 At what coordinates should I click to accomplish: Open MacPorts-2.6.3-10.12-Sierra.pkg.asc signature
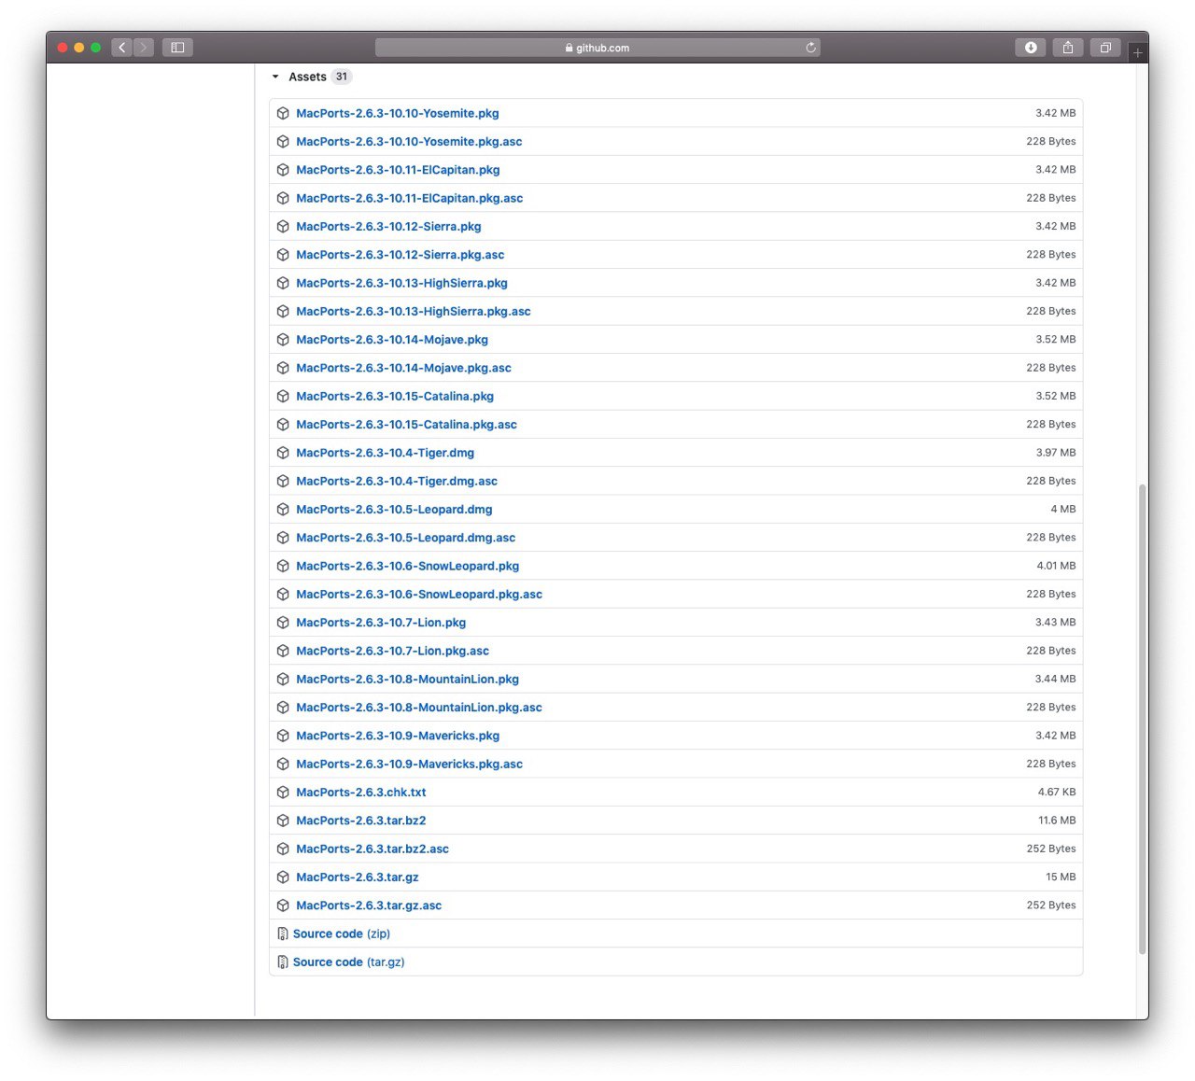point(400,255)
